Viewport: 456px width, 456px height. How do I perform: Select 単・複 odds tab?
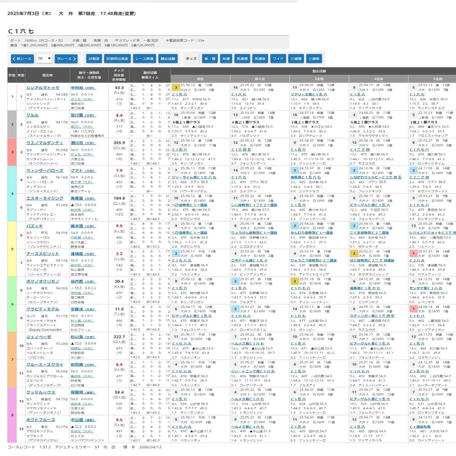coord(210,59)
